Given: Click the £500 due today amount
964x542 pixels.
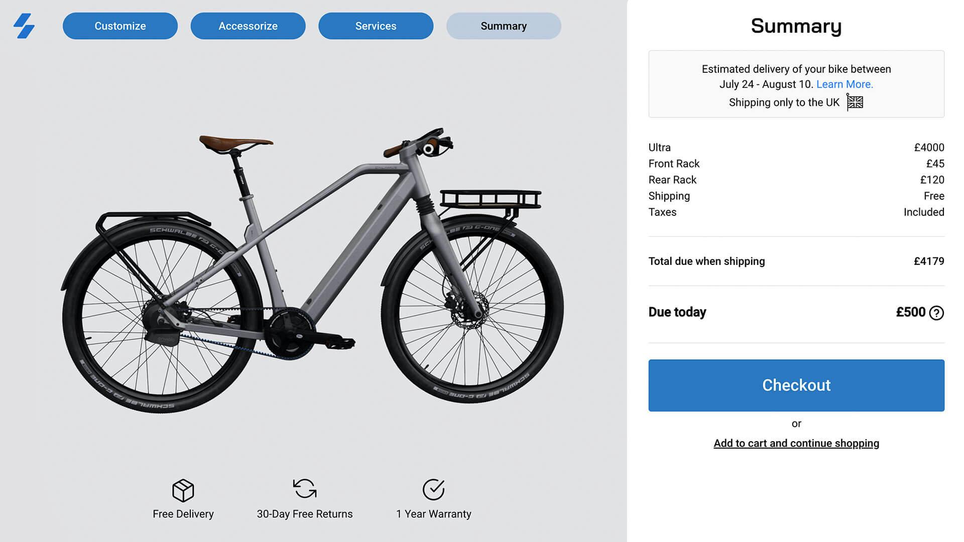Looking at the screenshot, I should coord(910,312).
